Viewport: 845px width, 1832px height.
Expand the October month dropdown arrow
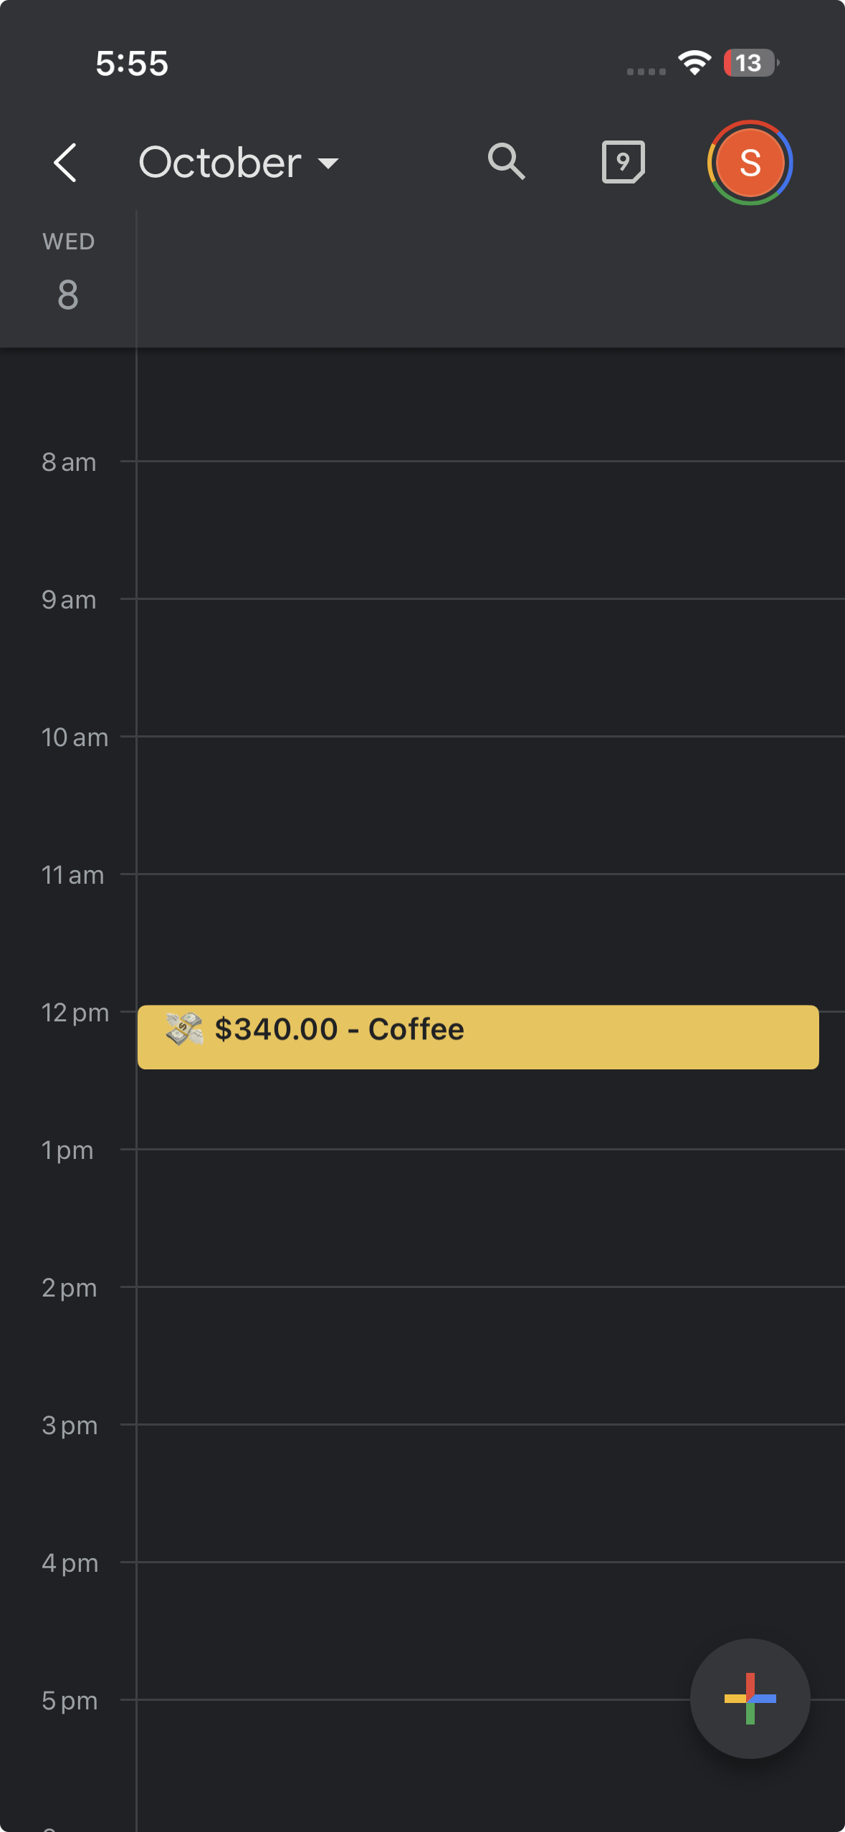point(328,163)
